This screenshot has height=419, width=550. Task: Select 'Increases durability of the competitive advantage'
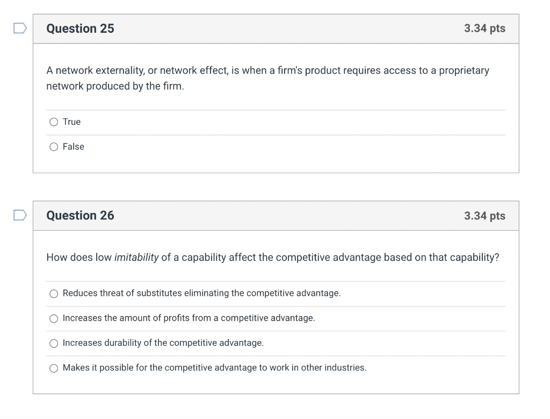(x=54, y=343)
